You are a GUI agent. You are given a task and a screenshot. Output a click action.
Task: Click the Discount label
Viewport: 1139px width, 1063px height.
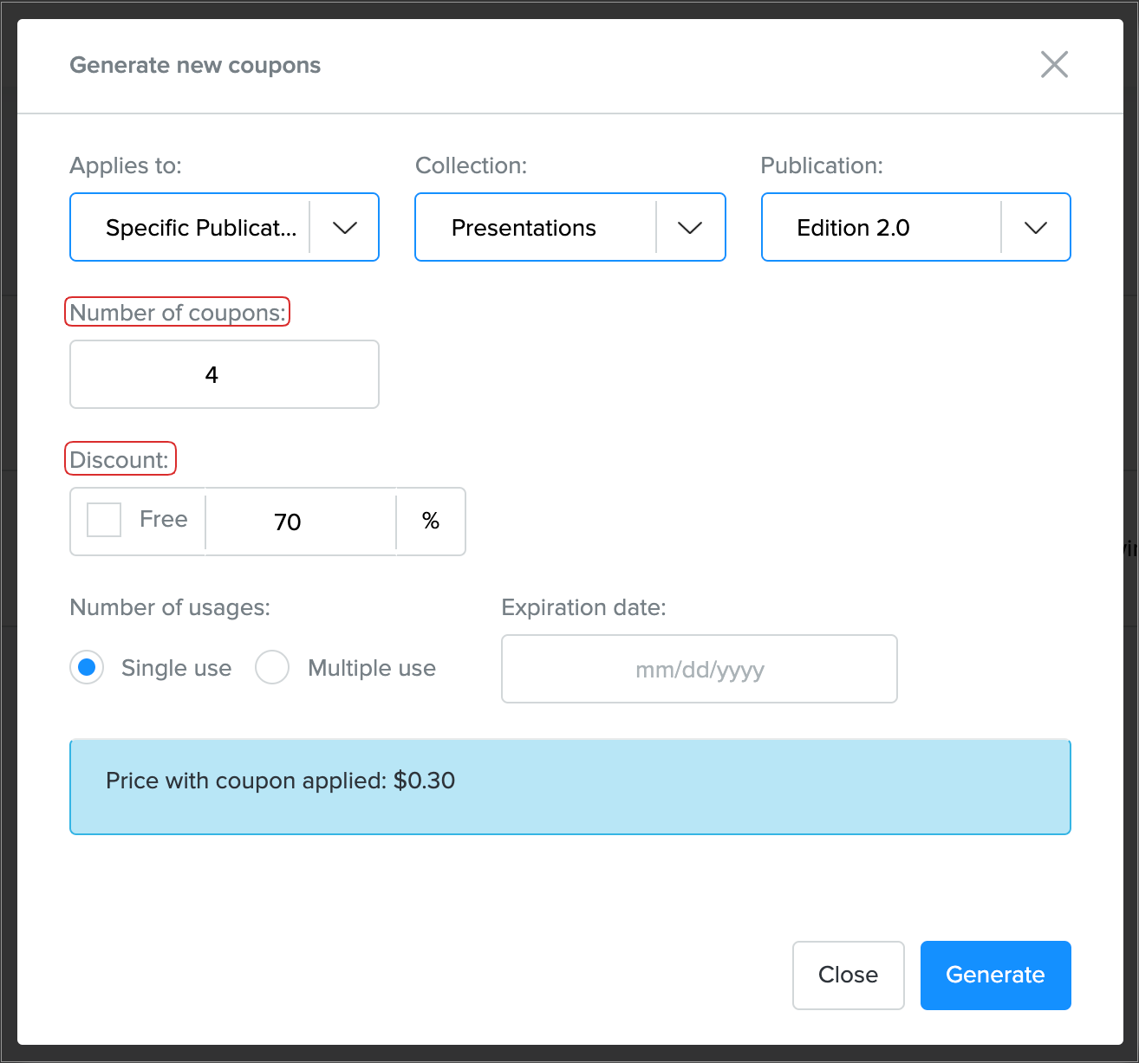click(120, 460)
